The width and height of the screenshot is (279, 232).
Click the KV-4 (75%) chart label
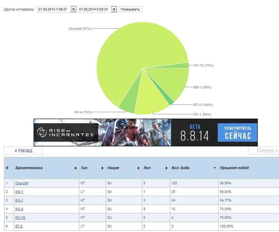click(x=83, y=112)
